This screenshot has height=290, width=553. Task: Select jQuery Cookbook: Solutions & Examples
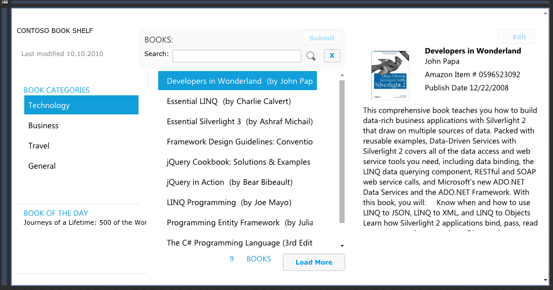pyautogui.click(x=237, y=162)
